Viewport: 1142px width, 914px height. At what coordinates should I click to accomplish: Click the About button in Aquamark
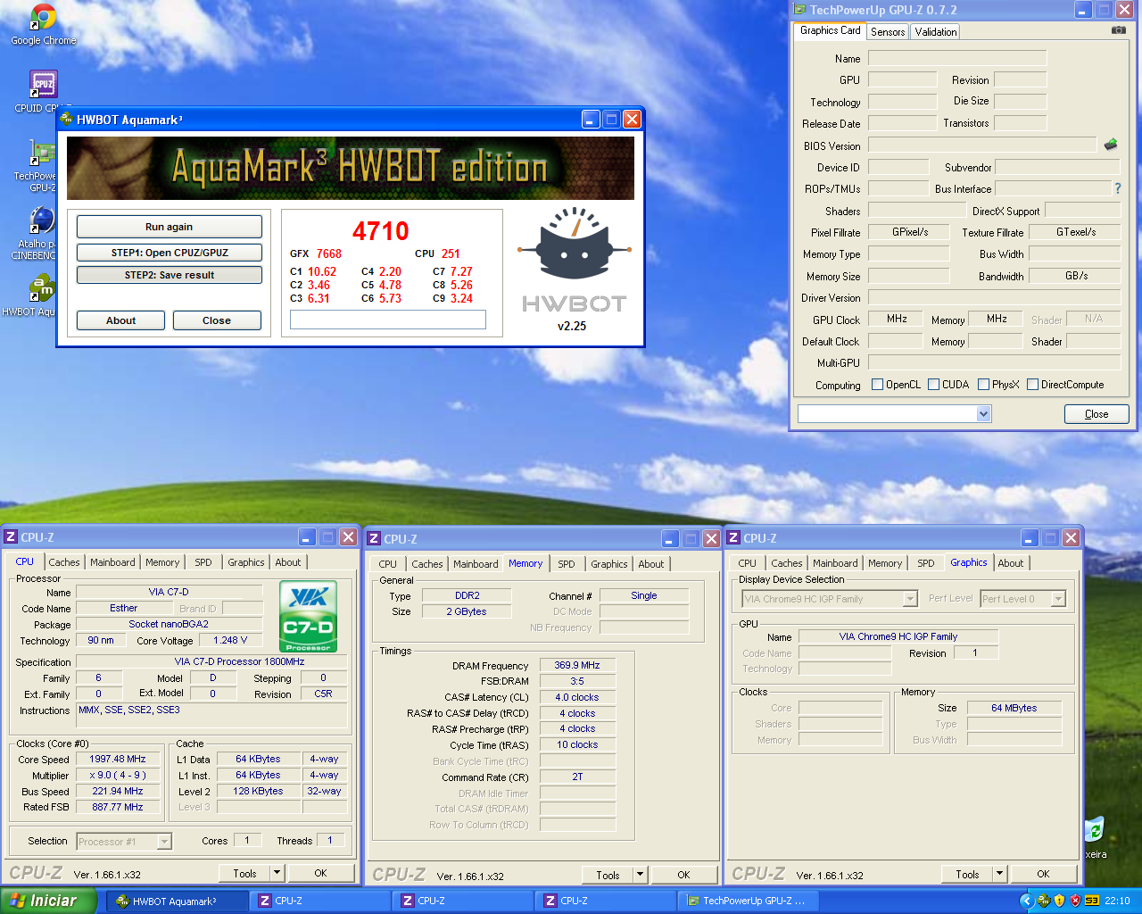pos(120,320)
